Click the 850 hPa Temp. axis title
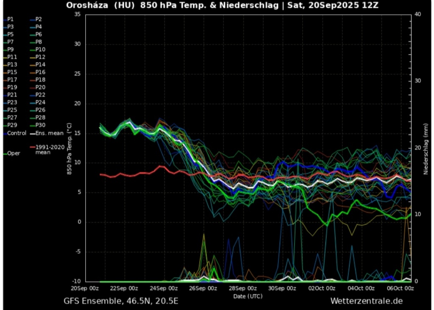This screenshot has height=310, width=434. point(69,148)
